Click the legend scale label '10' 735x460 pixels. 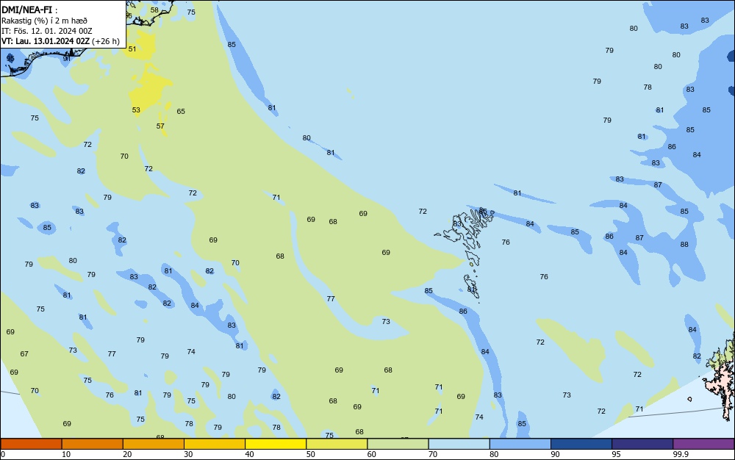[x=66, y=454]
